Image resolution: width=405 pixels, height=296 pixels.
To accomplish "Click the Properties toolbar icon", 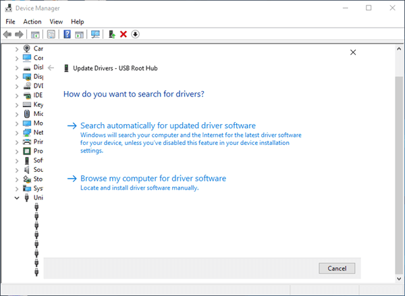I will [51, 34].
